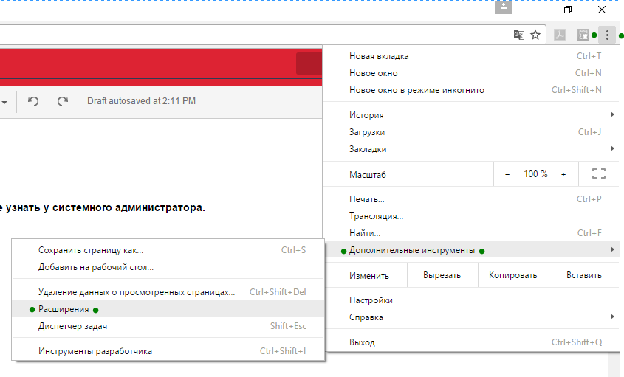The height and width of the screenshot is (377, 624).
Task: Open Загрузки from the menu
Action: (x=471, y=132)
